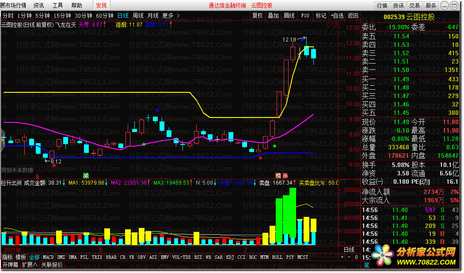Open the 展市场行情 menu item
This screenshot has width=464, height=273.
point(13,5)
